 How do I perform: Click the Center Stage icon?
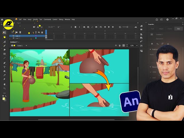(116, 45)
